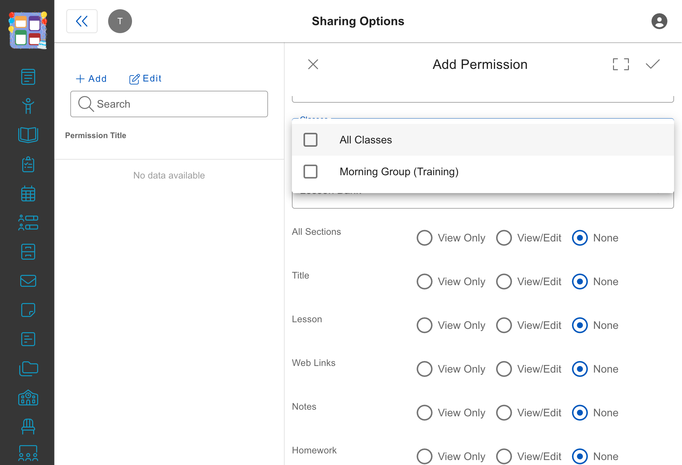Open the planner app logo
This screenshot has width=682, height=465.
tap(28, 30)
